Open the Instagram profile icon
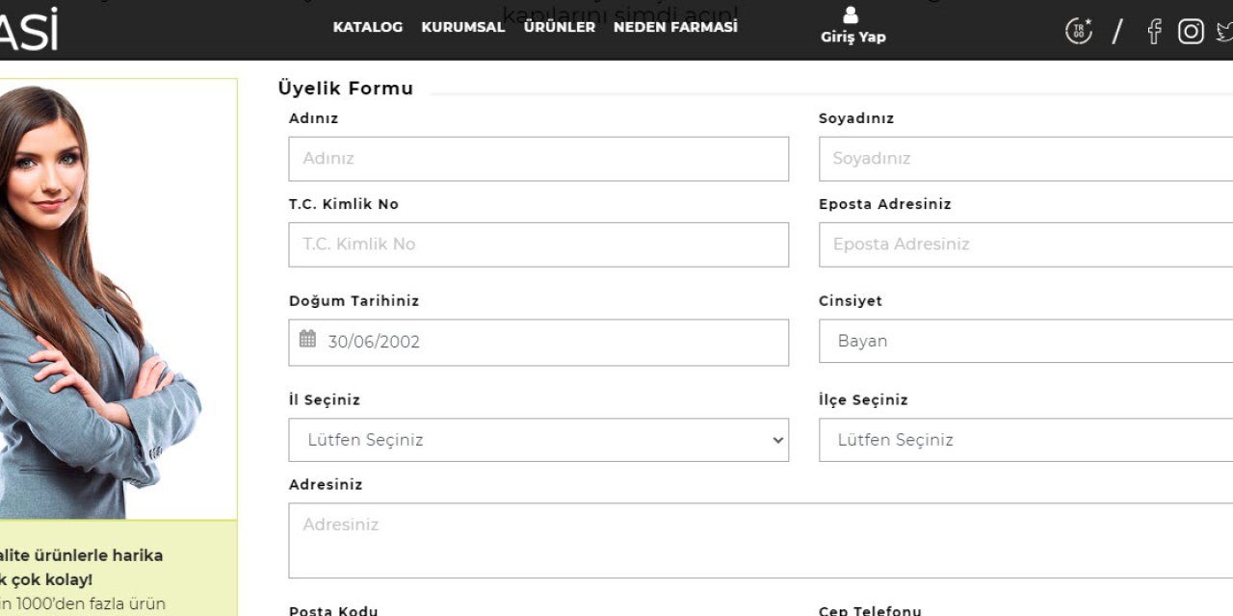The image size is (1233, 616). [x=1191, y=32]
